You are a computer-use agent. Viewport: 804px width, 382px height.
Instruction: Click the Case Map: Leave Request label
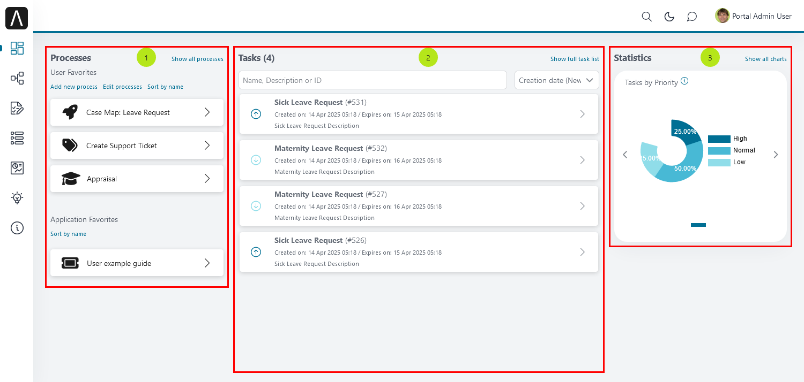(128, 112)
